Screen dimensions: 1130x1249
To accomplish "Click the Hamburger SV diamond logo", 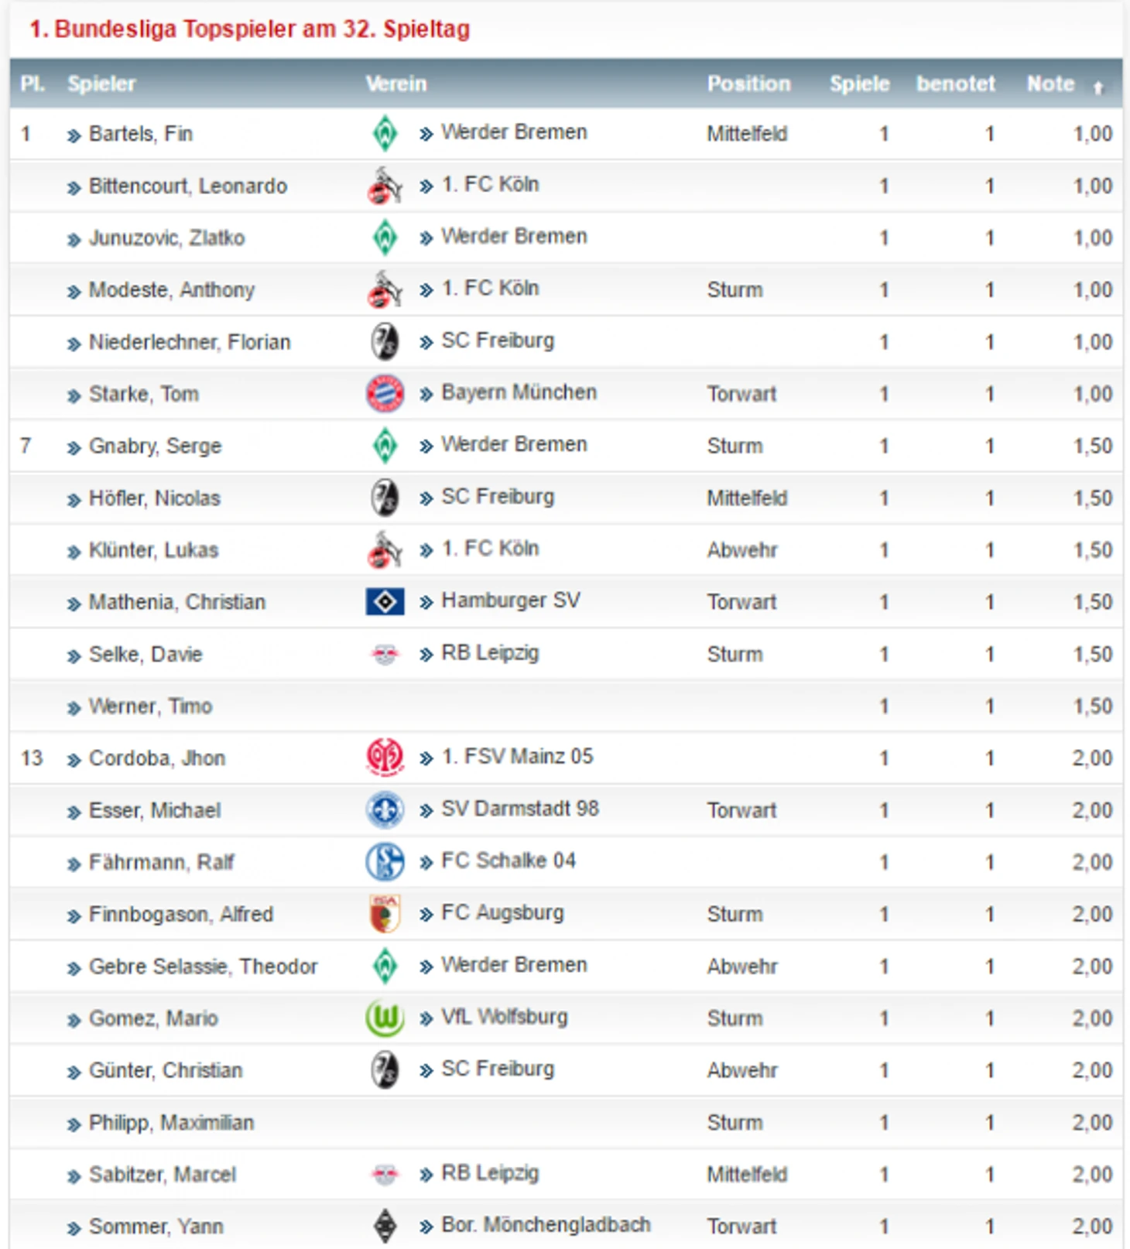I will coord(385,601).
